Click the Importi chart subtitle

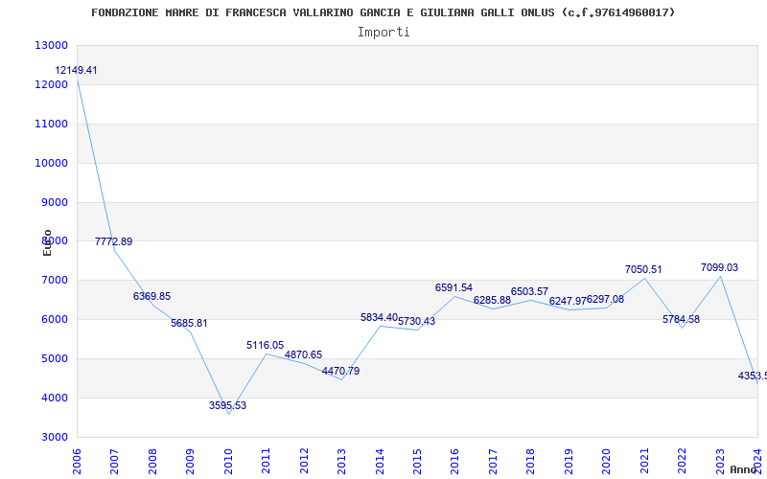383,33
